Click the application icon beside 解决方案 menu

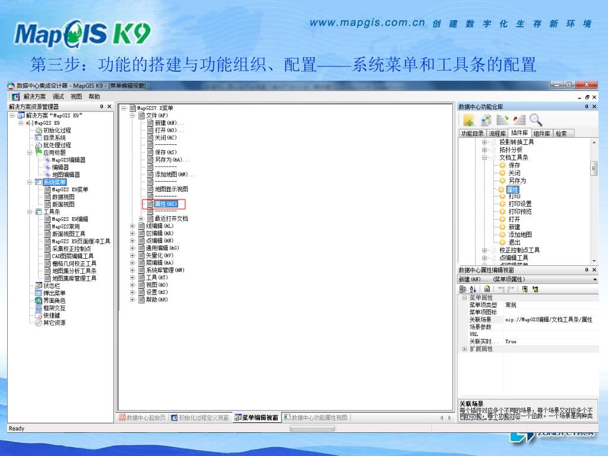point(15,97)
